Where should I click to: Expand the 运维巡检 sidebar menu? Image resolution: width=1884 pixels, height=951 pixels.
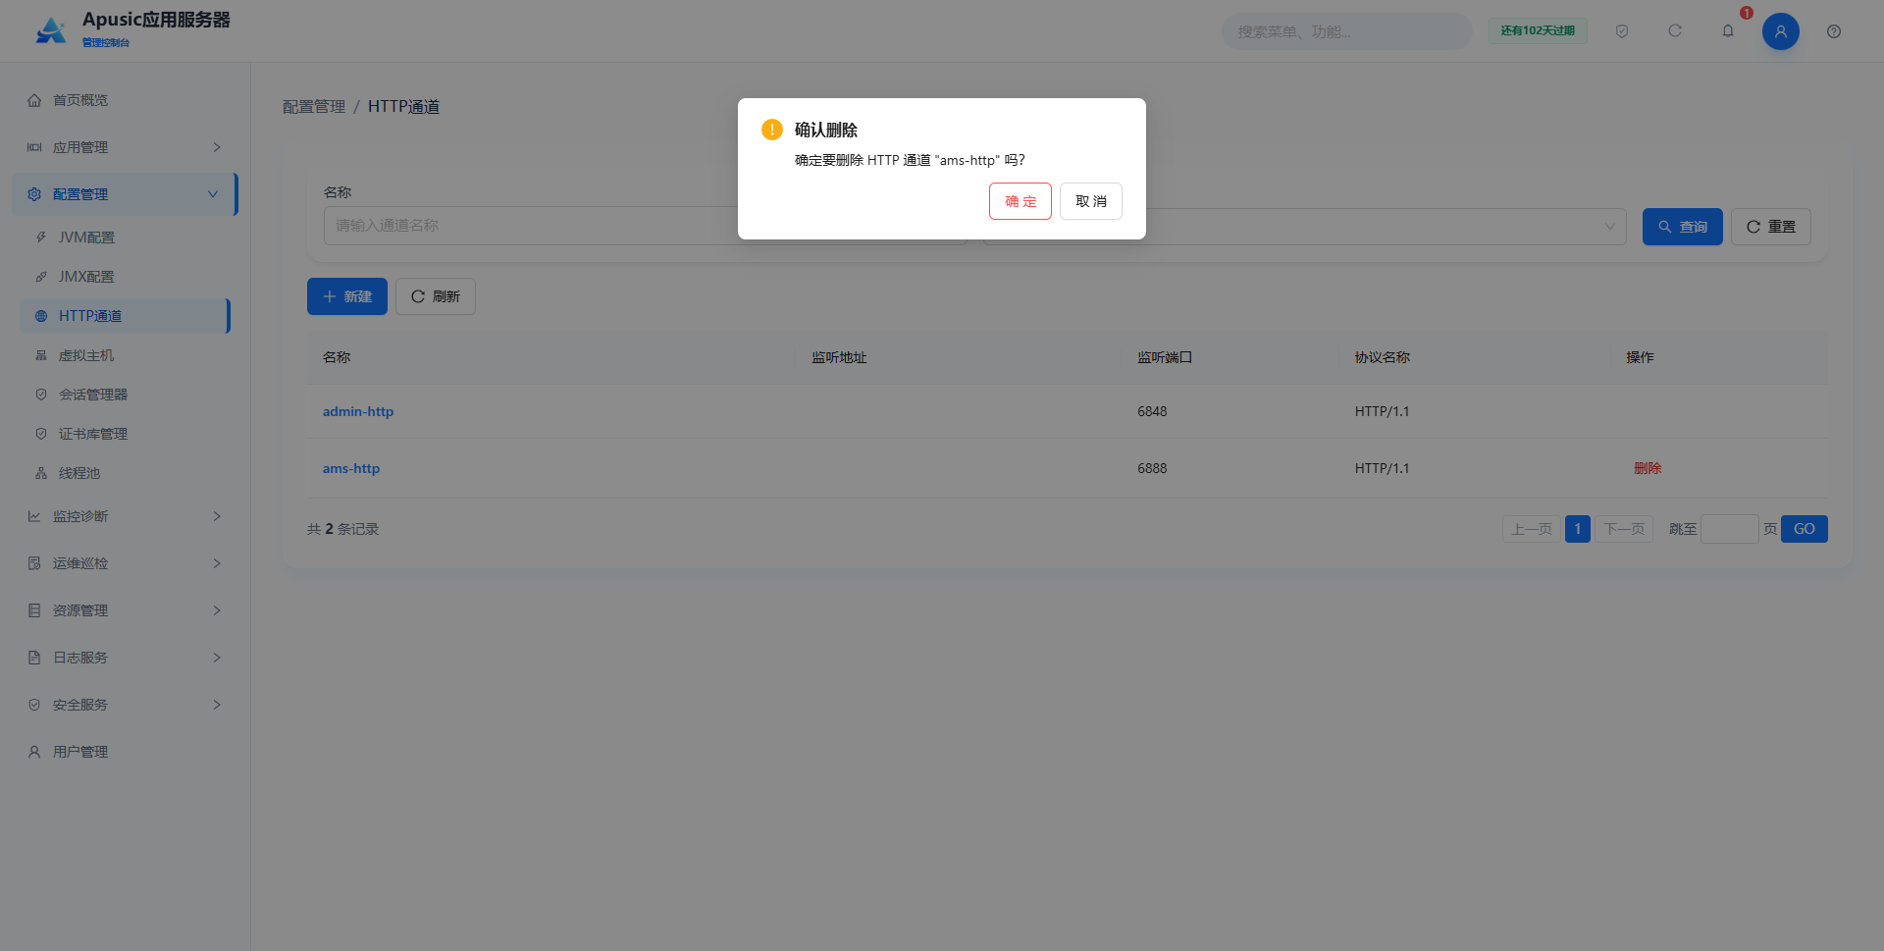pos(126,563)
